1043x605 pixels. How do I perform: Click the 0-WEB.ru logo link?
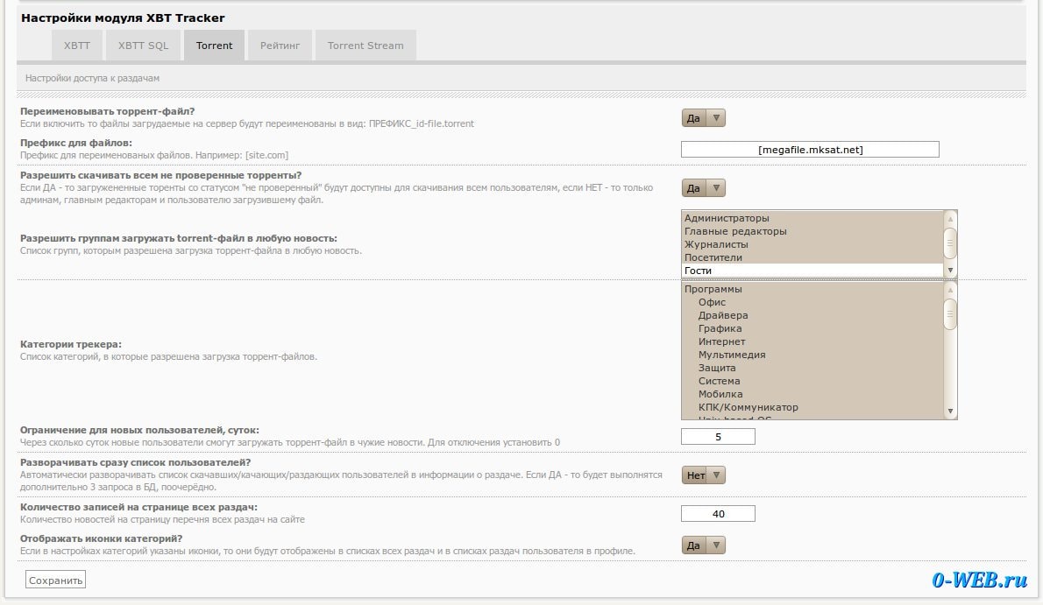tap(979, 580)
